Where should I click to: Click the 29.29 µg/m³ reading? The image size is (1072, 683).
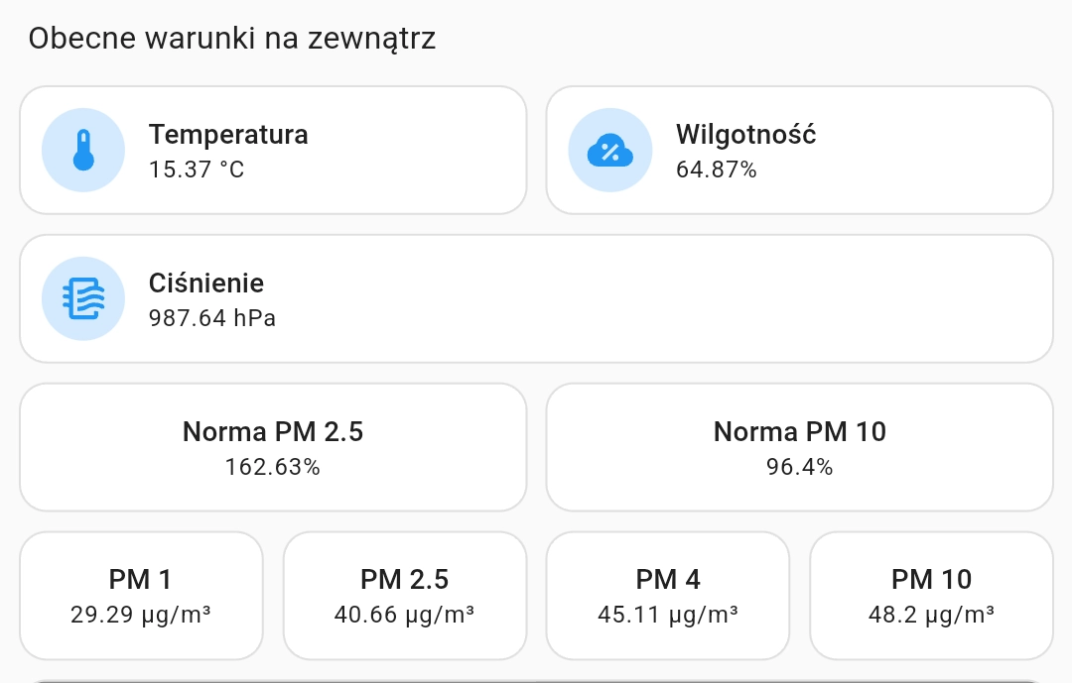point(141,615)
